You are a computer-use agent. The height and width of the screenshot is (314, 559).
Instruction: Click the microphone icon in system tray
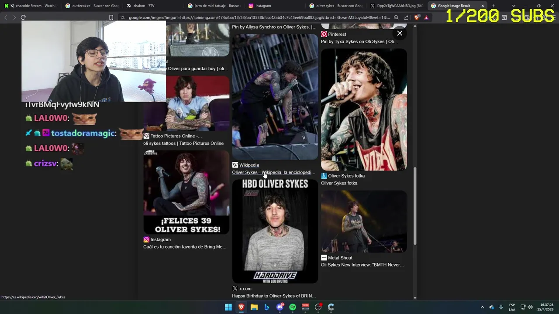[x=501, y=307]
